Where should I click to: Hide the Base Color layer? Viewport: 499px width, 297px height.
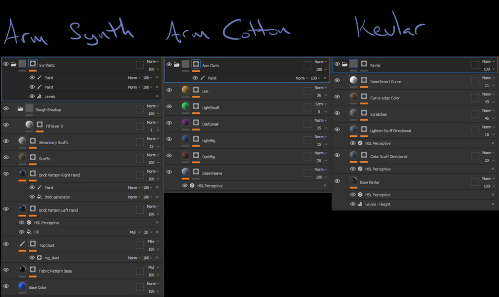(x=6, y=286)
